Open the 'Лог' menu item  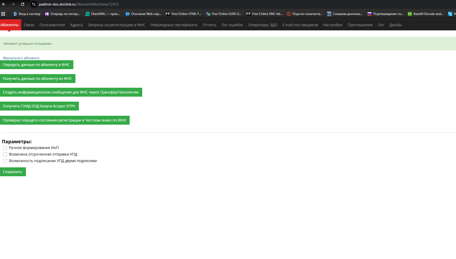(381, 25)
